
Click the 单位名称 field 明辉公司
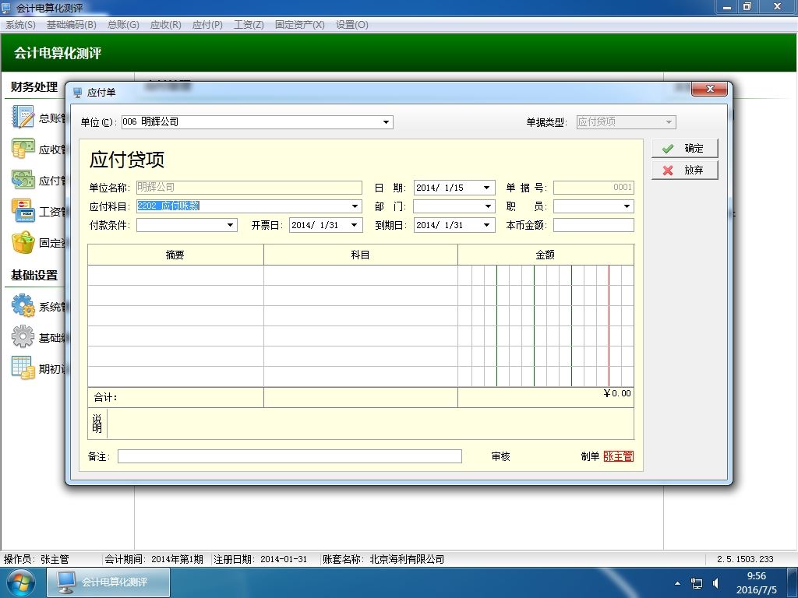click(x=249, y=188)
